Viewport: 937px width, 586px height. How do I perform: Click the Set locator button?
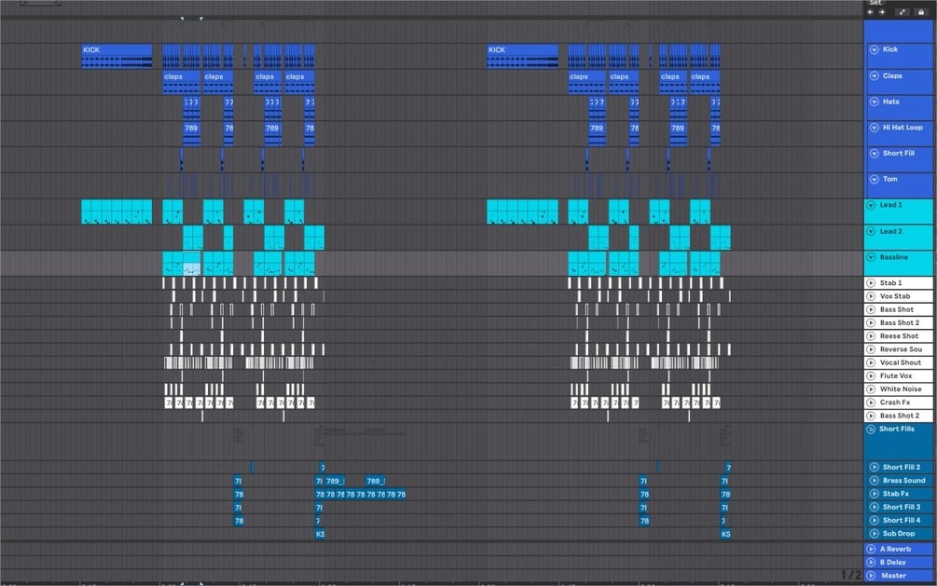click(x=875, y=3)
